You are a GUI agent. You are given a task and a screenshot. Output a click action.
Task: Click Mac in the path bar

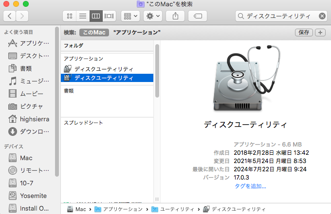click(x=76, y=209)
